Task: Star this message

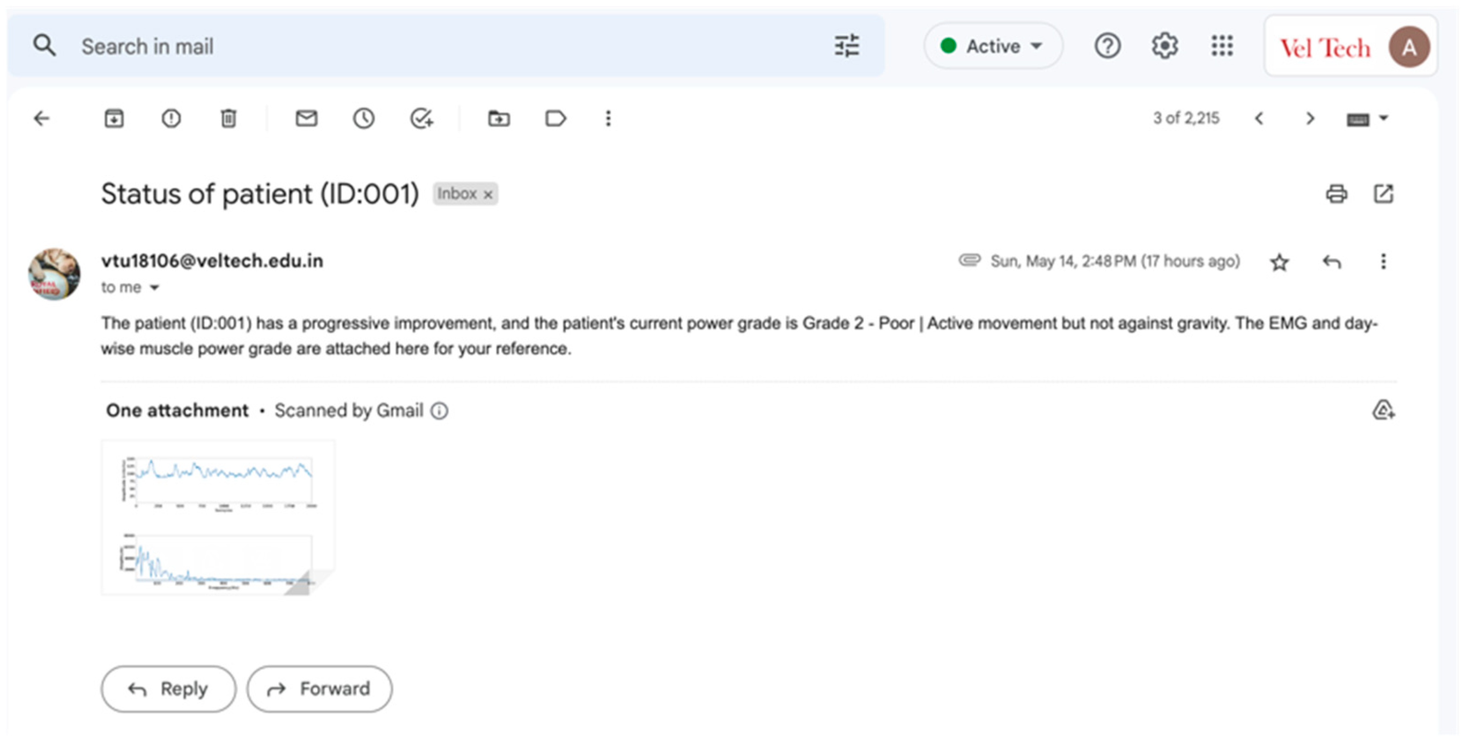Action: tap(1279, 263)
